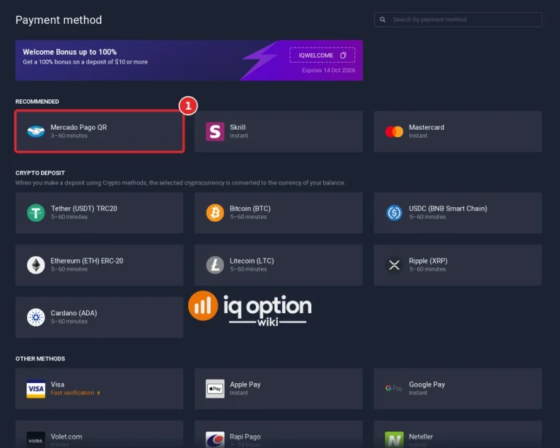Click the Litecoin grey L icon

coord(215,265)
